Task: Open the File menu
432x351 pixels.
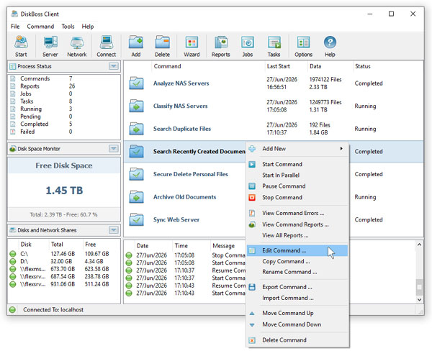Action: (x=15, y=27)
